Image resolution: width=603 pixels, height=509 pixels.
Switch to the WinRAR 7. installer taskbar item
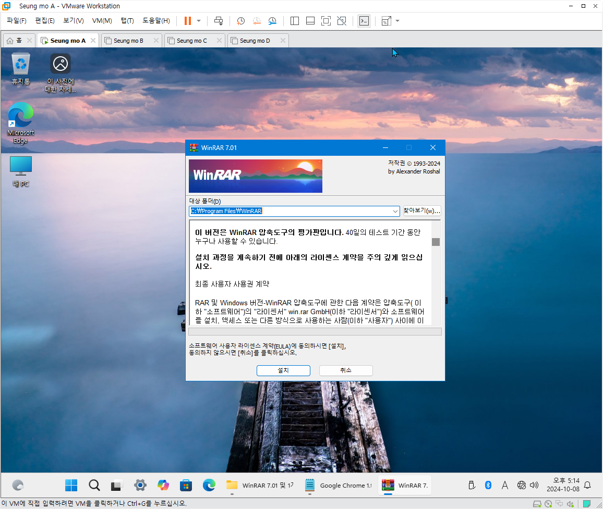click(x=405, y=485)
